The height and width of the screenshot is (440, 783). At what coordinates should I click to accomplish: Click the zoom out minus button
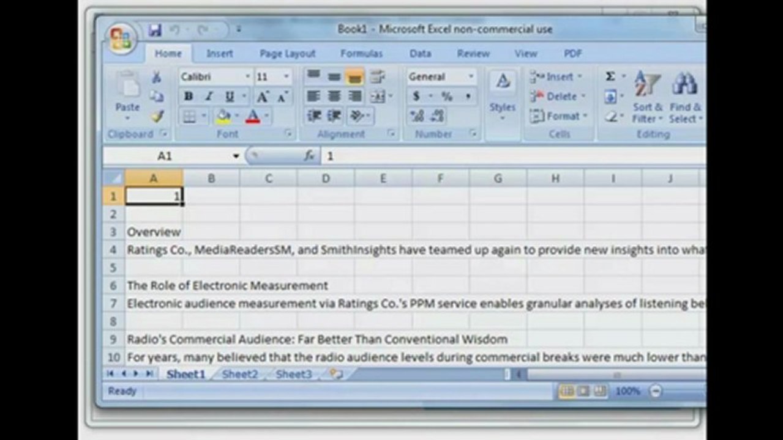656,391
